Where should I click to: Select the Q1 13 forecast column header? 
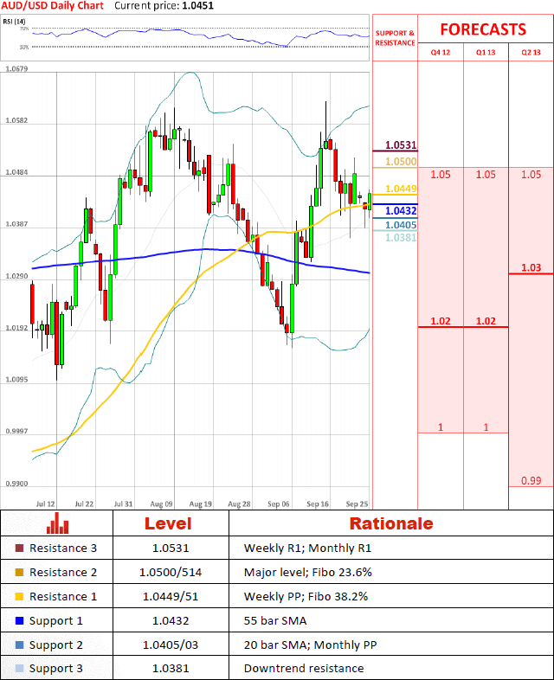486,52
